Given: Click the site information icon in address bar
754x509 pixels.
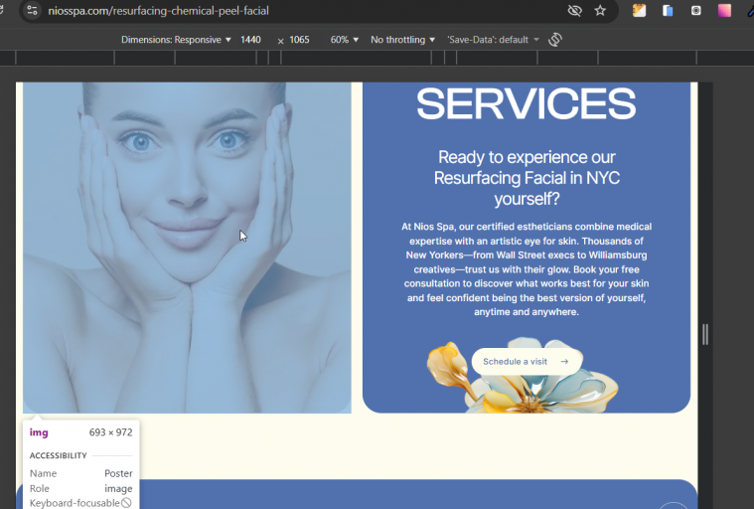Looking at the screenshot, I should 32,10.
